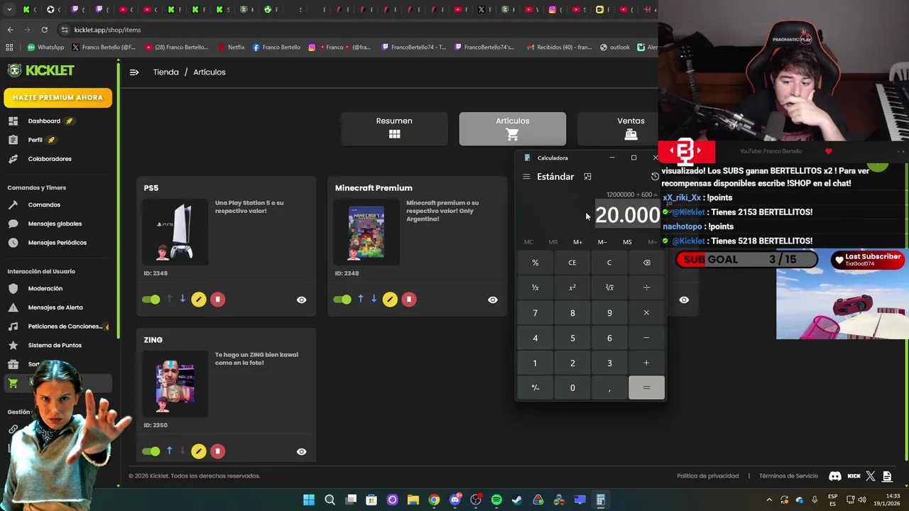
Task: Click calculator percent key
Action: [x=535, y=263]
